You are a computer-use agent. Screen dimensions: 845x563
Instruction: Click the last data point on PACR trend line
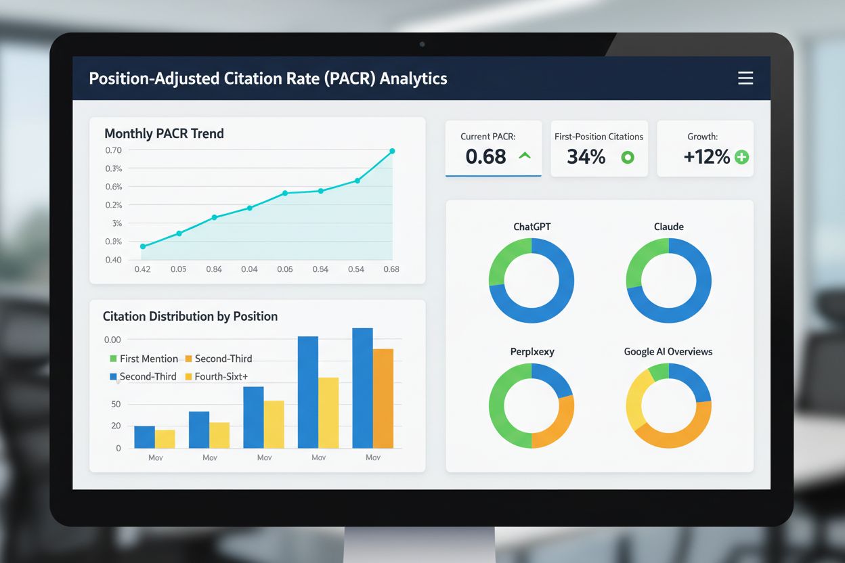[392, 151]
